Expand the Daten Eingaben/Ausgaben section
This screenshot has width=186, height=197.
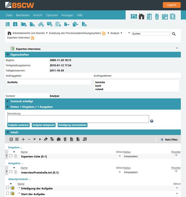click(x=8, y=107)
